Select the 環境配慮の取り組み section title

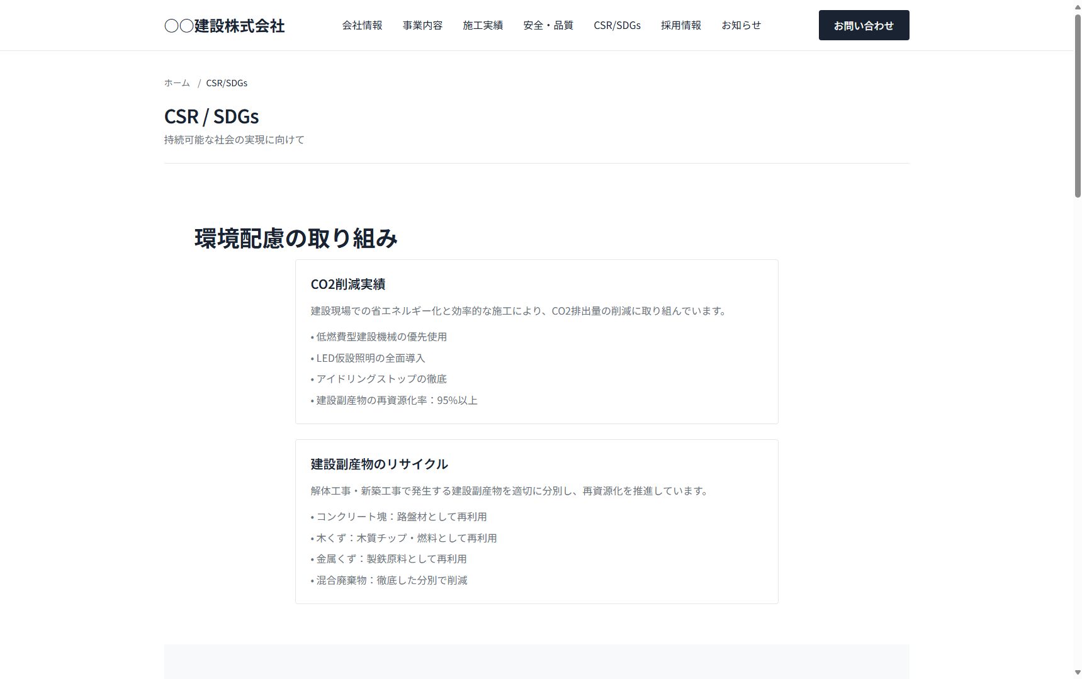tap(295, 238)
